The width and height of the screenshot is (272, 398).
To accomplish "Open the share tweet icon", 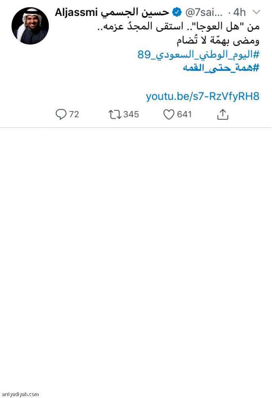I will (x=223, y=115).
